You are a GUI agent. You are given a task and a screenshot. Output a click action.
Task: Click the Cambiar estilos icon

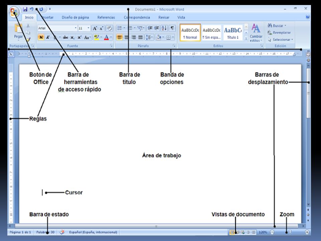coord(256,29)
